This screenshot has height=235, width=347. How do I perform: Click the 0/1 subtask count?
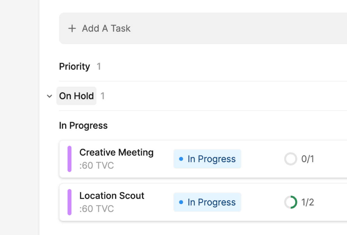(x=308, y=159)
